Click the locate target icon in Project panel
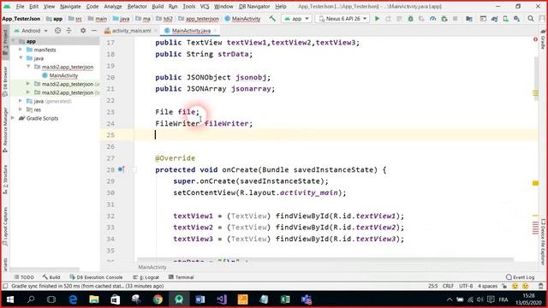This screenshot has height=308, width=548. click(57, 31)
